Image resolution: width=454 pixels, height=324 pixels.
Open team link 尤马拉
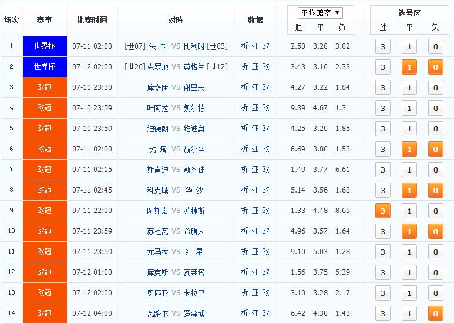coord(158,252)
